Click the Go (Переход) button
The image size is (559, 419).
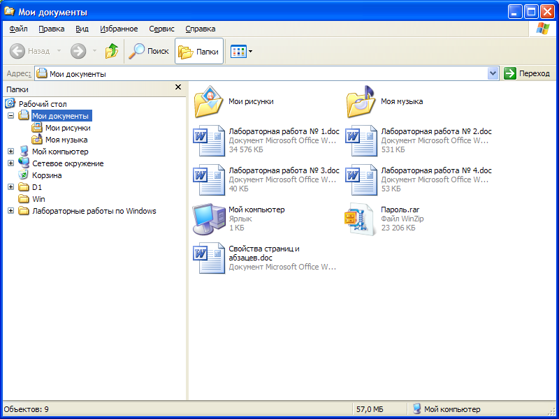tap(528, 73)
